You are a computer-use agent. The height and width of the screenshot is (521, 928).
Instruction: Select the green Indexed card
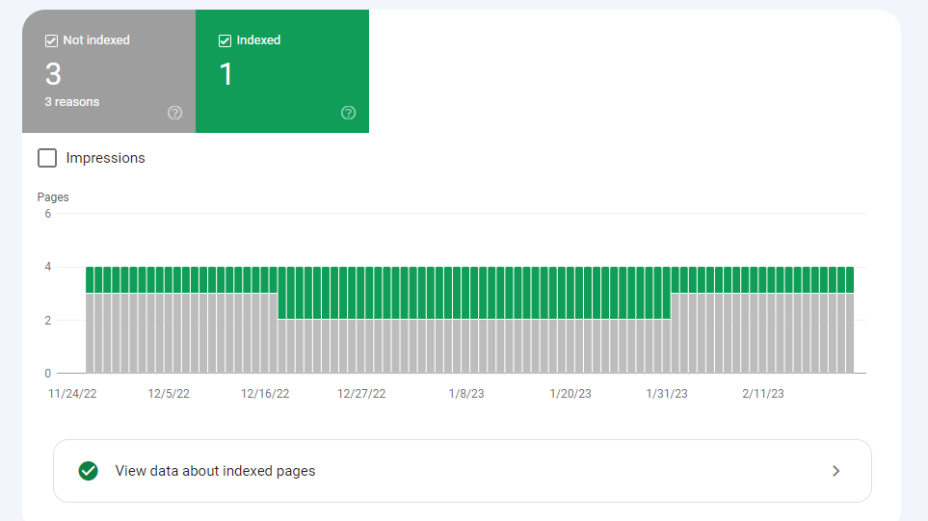coord(282,71)
